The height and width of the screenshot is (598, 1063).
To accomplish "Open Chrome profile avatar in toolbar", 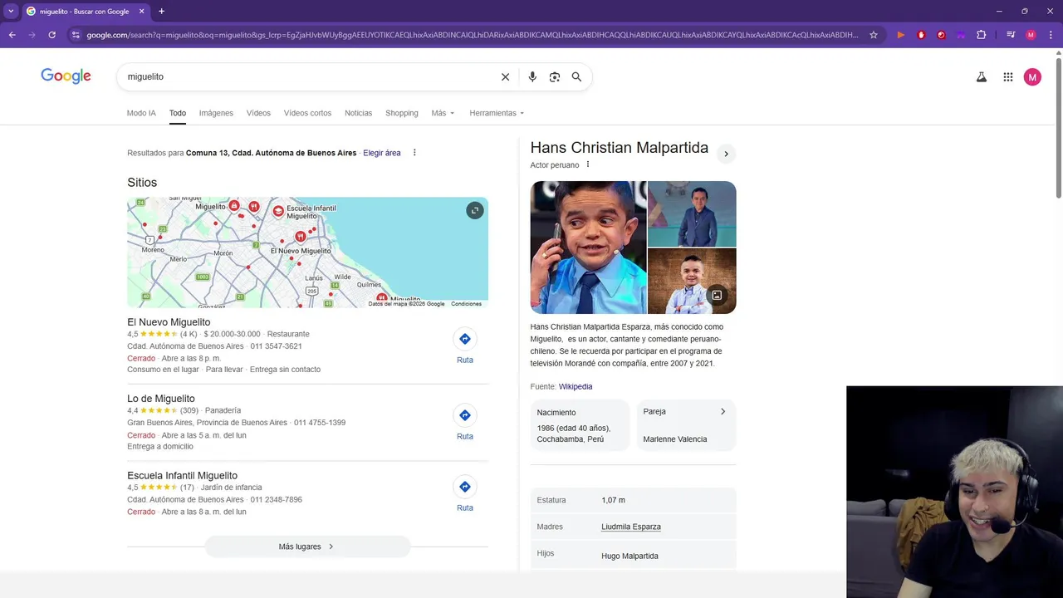I will 1031,35.
